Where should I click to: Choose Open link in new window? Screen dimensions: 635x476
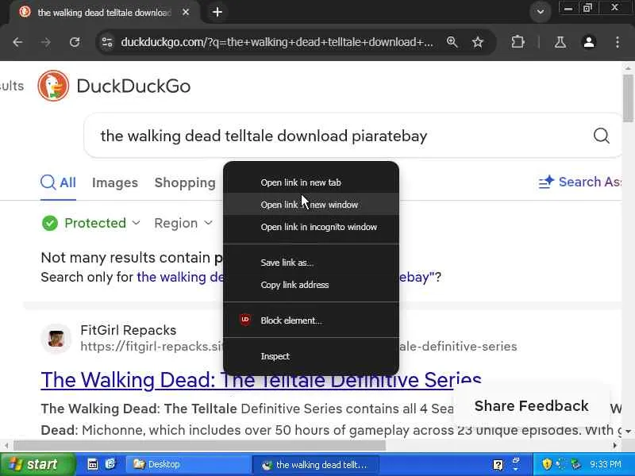(311, 205)
